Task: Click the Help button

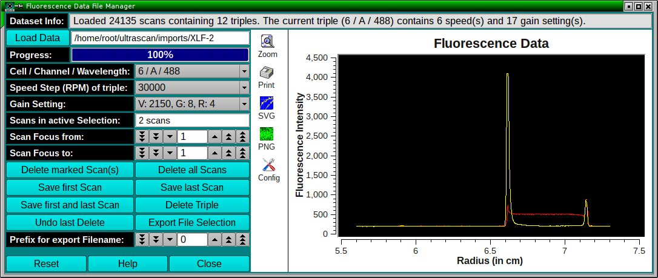Action: 128,263
